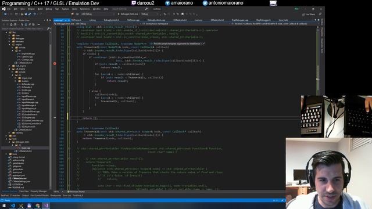Switch to the RdParser.cpp tab
Screen dimensions: 372x209
[133, 20]
